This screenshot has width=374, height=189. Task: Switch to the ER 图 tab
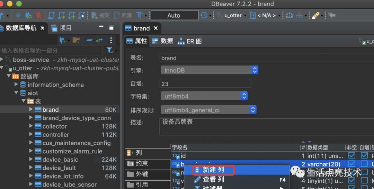click(x=190, y=41)
